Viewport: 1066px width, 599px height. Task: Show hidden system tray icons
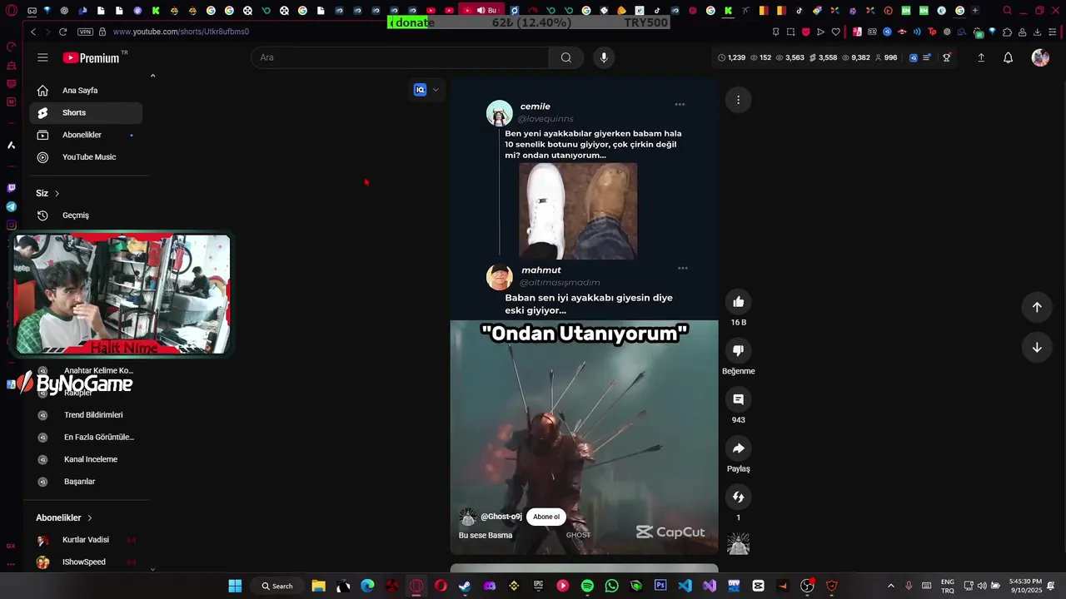coord(890,586)
